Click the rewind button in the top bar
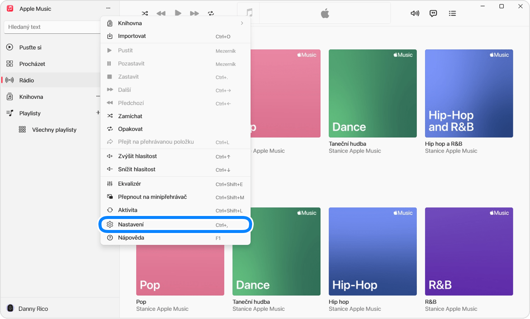The height and width of the screenshot is (319, 530). pos(161,13)
